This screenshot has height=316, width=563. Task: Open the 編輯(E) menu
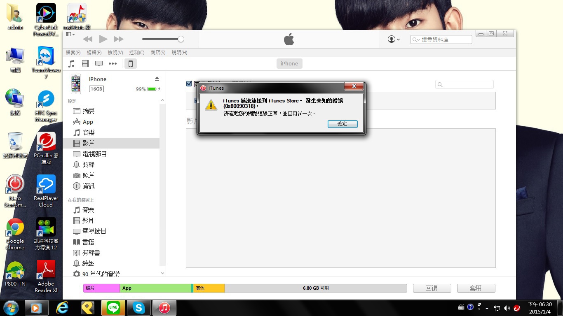point(94,53)
